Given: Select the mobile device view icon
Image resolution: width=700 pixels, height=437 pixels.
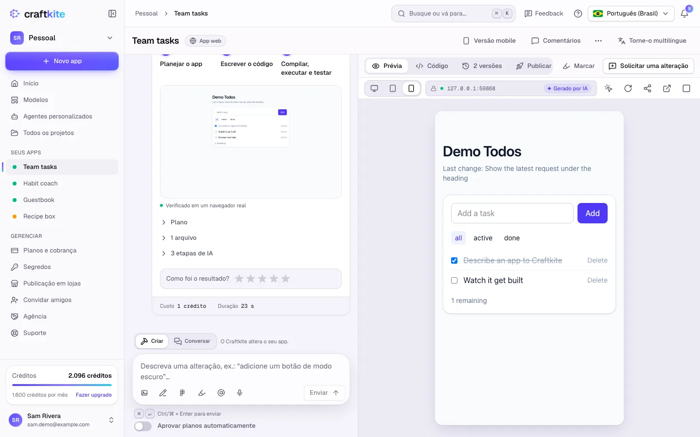Looking at the screenshot, I should [411, 88].
